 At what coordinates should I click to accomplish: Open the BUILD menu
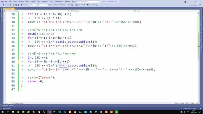(27, 2)
